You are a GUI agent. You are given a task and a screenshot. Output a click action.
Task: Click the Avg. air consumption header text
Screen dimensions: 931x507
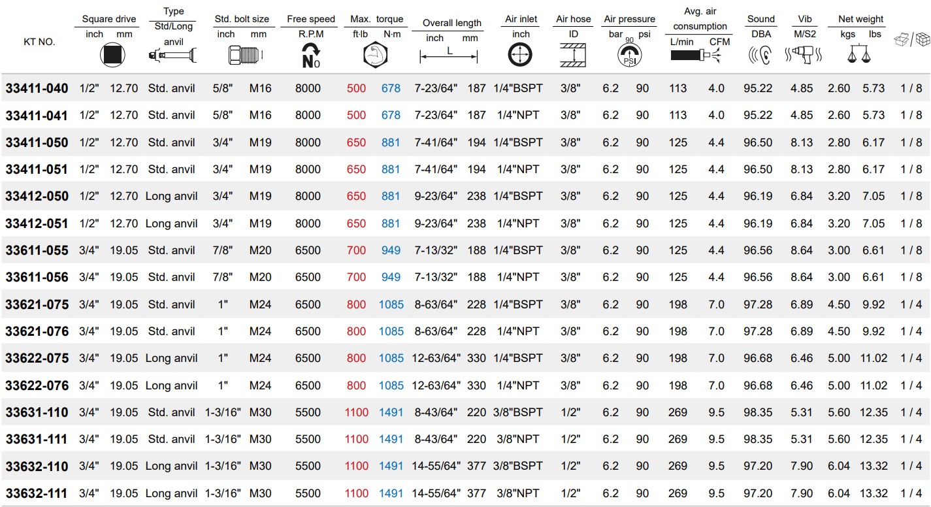(x=700, y=20)
